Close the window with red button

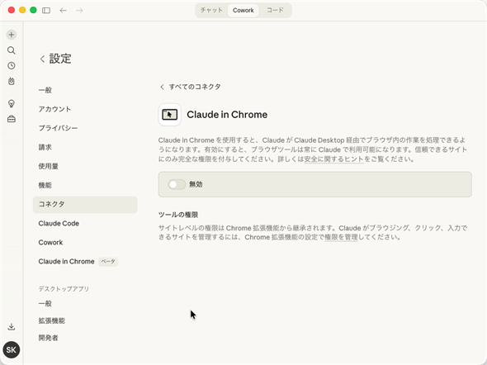[12, 10]
